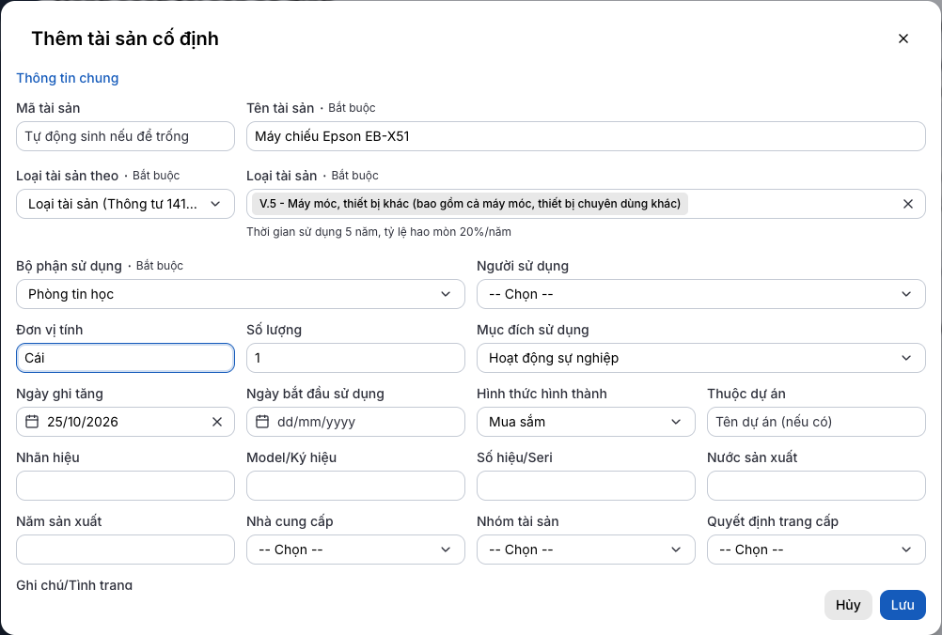Viewport: 942px width, 635px height.
Task: Open the Loại tài sản theo dropdown
Action: point(125,204)
